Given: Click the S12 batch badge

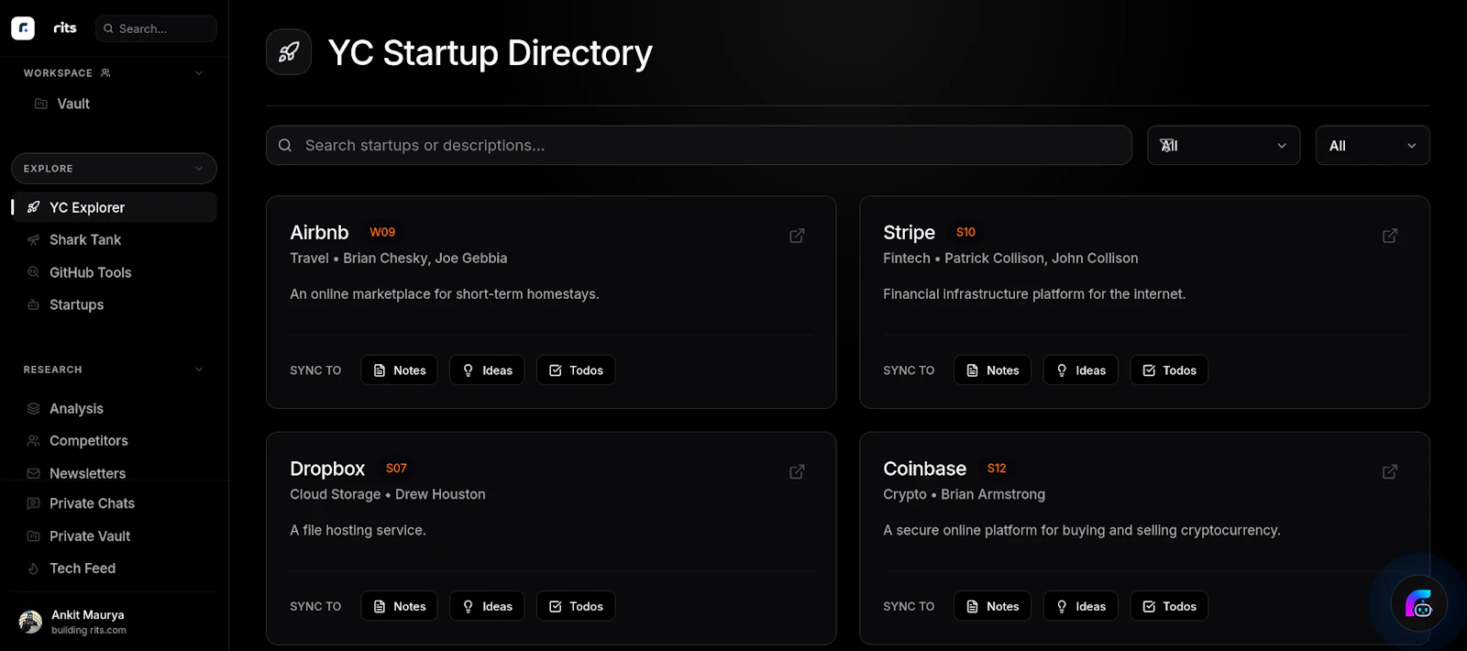Looking at the screenshot, I should [x=997, y=468].
